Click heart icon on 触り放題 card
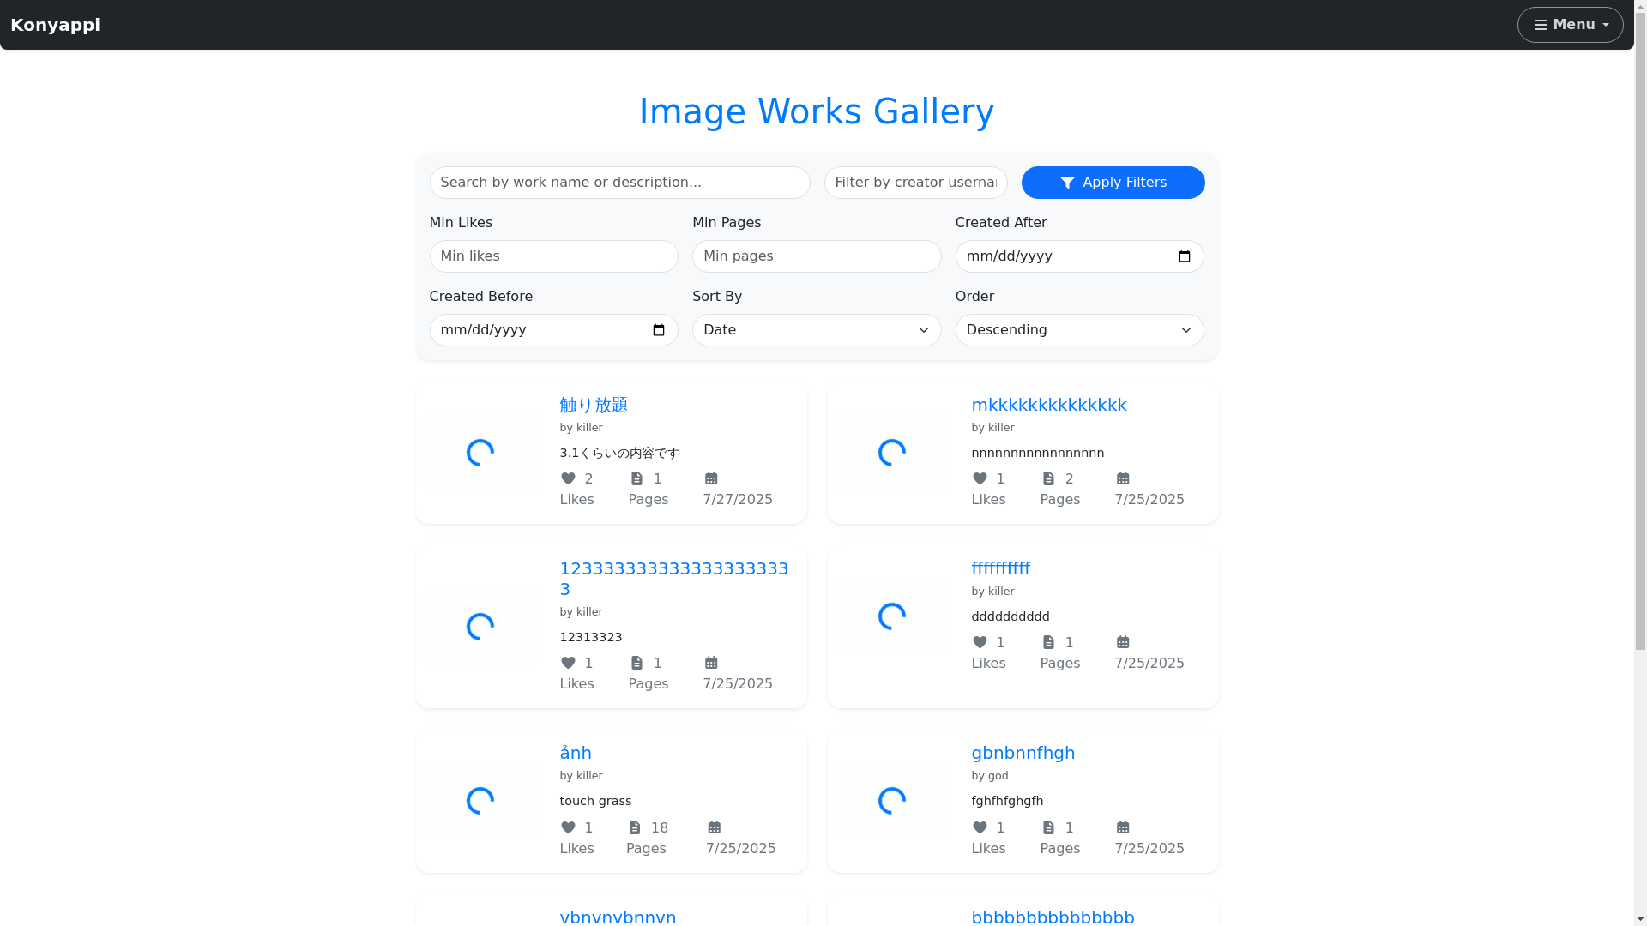Image resolution: width=1647 pixels, height=926 pixels. click(568, 478)
